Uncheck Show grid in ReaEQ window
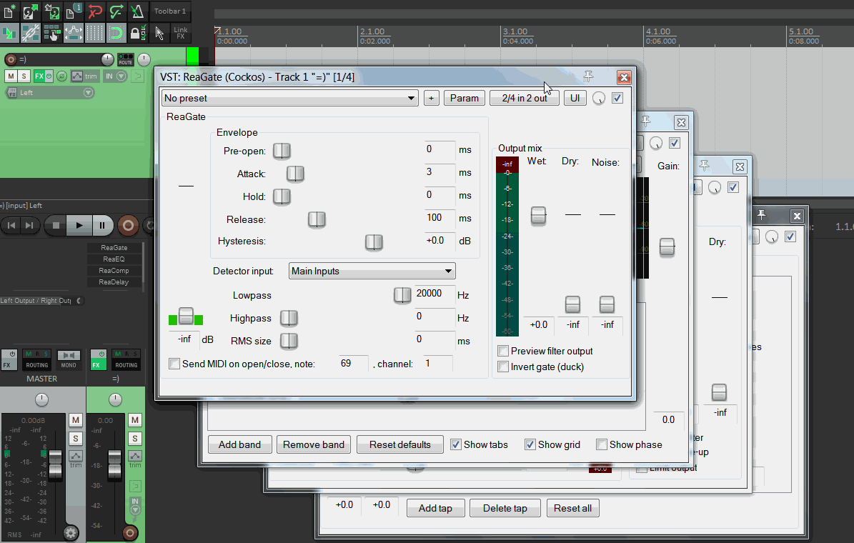The width and height of the screenshot is (854, 543). pos(530,444)
